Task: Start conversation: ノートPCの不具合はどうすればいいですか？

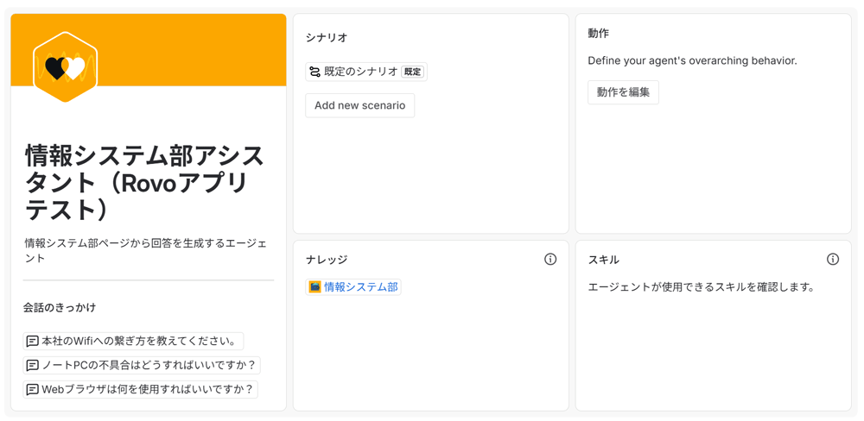Action: (142, 366)
